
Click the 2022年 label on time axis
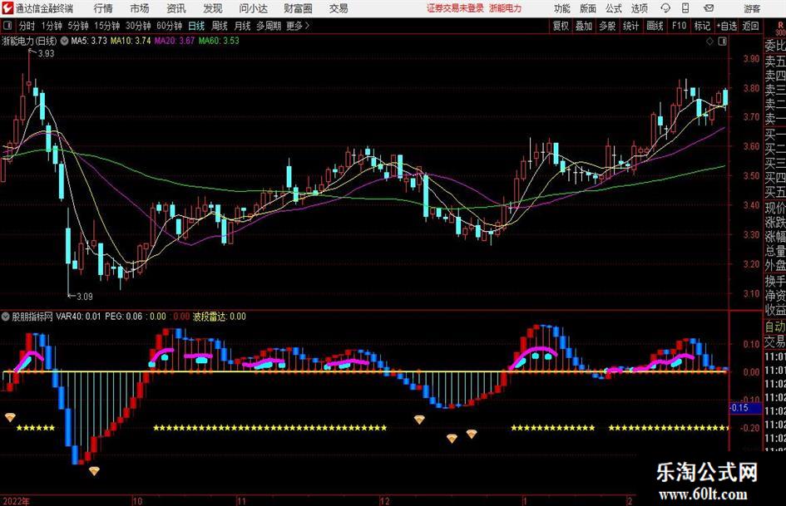pyautogui.click(x=16, y=501)
